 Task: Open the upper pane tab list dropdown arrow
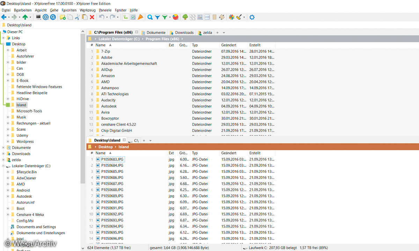pyautogui.click(x=224, y=33)
